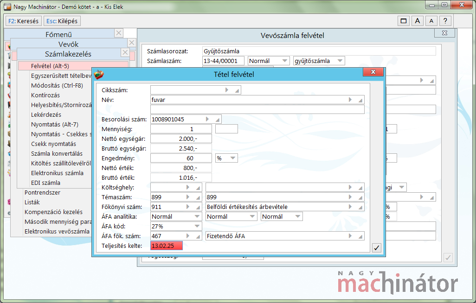Viewport: 476px width, 303px height.
Task: Open Témaszám description field lookup arrow
Action: (x=350, y=197)
